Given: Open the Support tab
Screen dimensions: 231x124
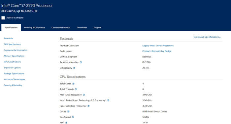Looking at the screenshot, I should 97,28.
